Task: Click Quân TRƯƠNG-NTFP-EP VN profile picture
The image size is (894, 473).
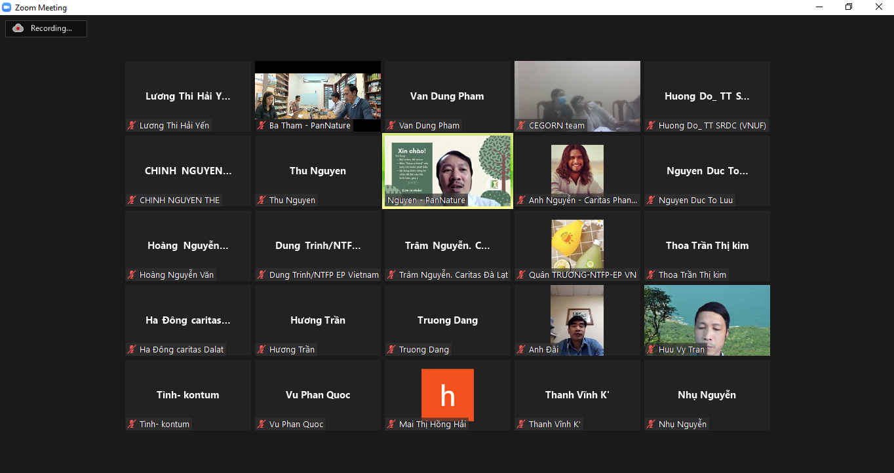Action: [x=577, y=244]
